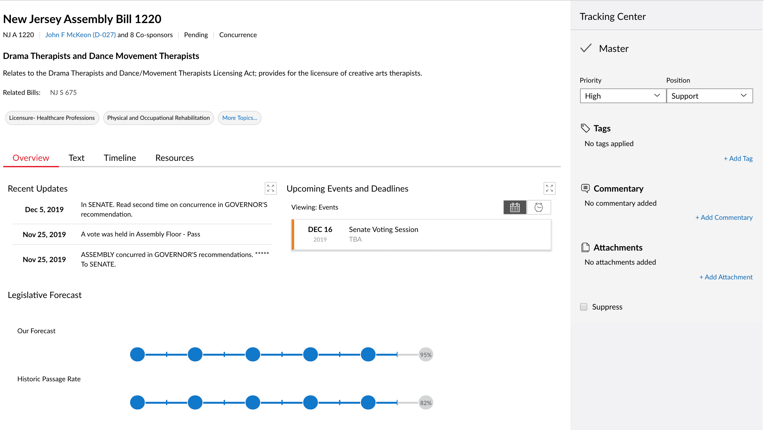Expand More Topics list
The image size is (764, 430).
(239, 118)
